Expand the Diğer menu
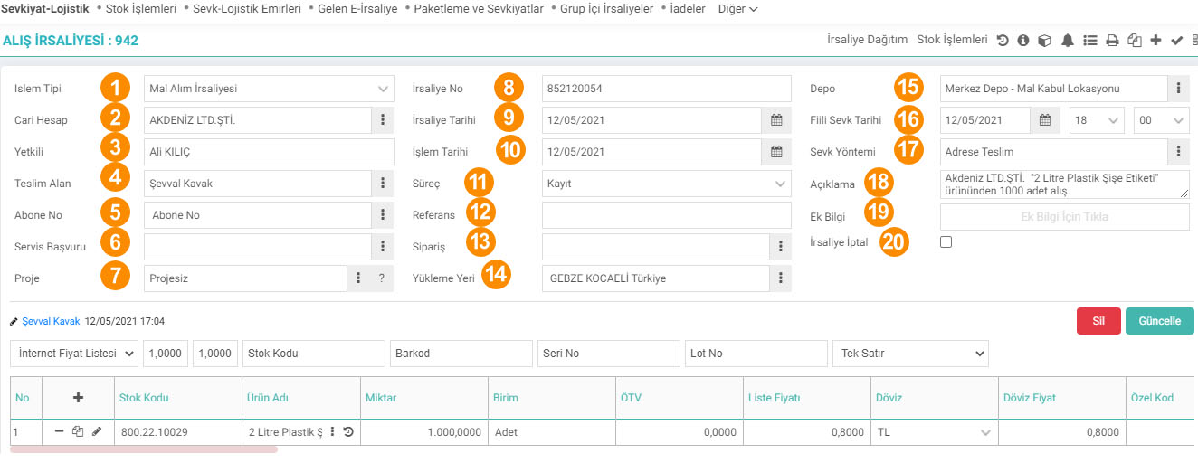Image resolution: width=1198 pixels, height=472 pixels. (737, 8)
